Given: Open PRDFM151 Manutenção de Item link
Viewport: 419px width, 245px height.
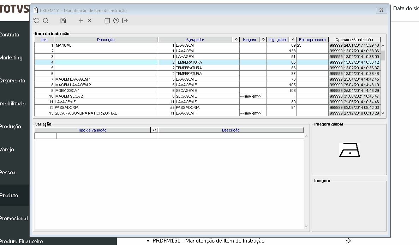Looking at the screenshot, I should click(x=208, y=241).
